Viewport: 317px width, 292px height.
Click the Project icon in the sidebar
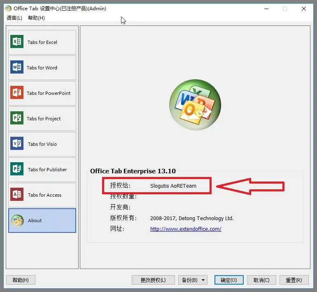(17, 118)
